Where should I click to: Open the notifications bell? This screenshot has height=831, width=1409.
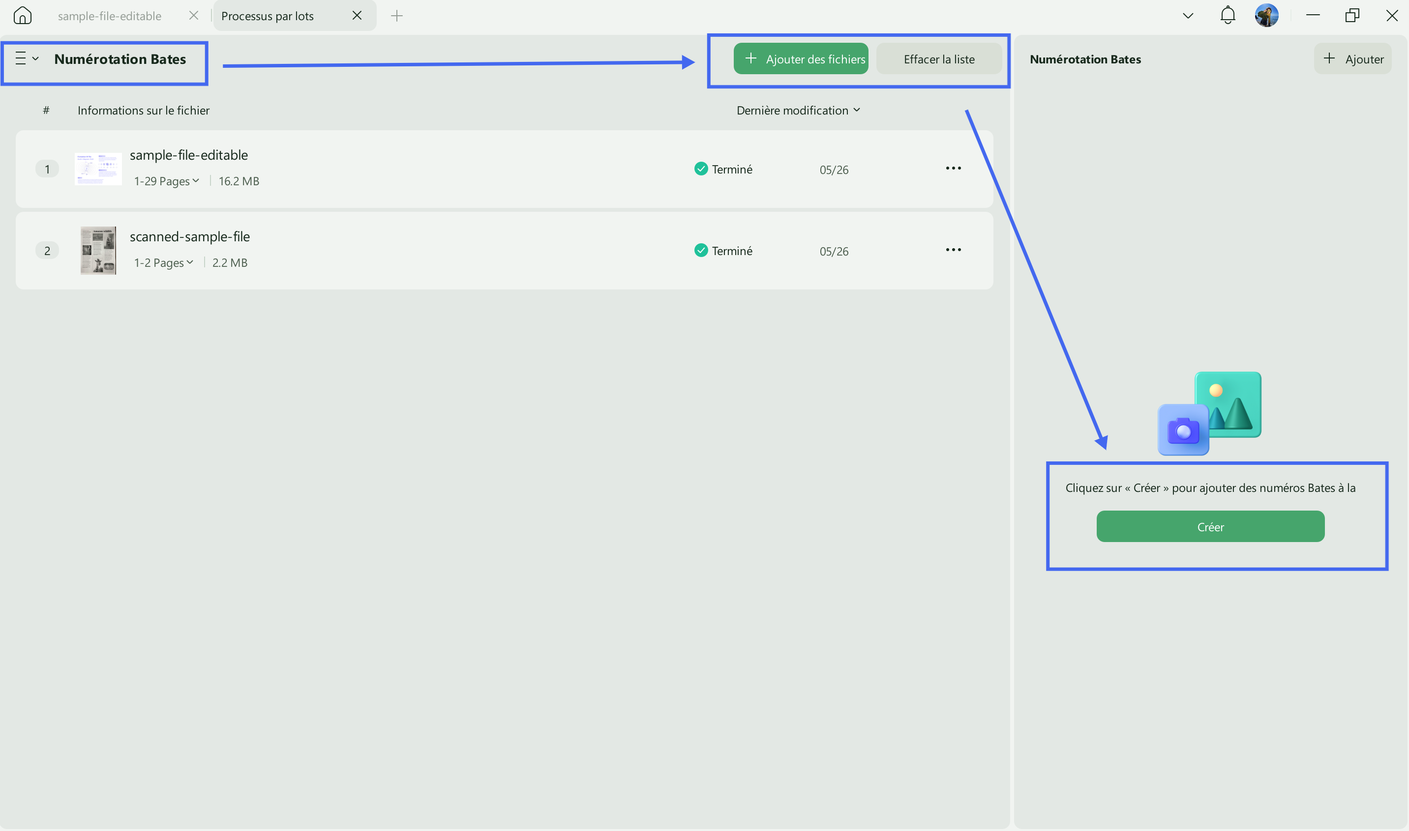pos(1228,15)
